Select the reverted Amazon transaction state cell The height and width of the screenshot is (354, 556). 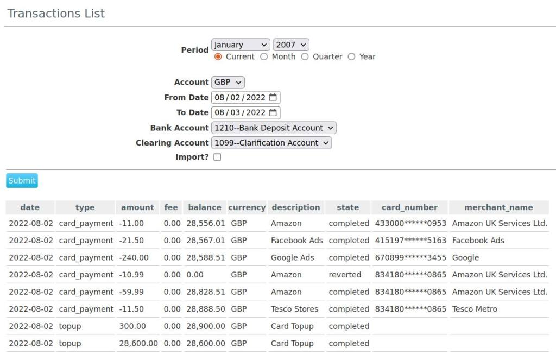(345, 275)
